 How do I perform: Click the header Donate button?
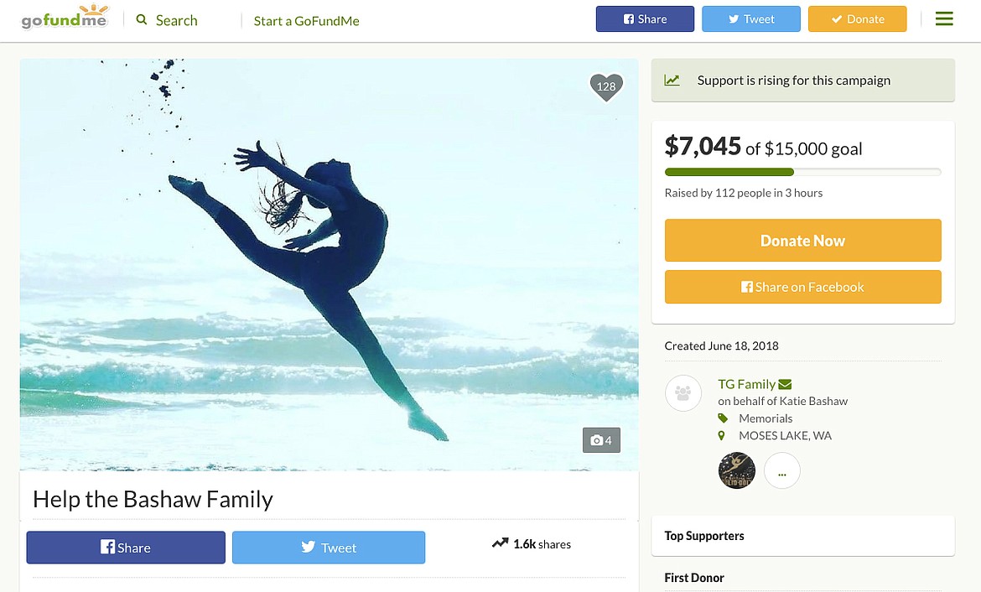(857, 19)
